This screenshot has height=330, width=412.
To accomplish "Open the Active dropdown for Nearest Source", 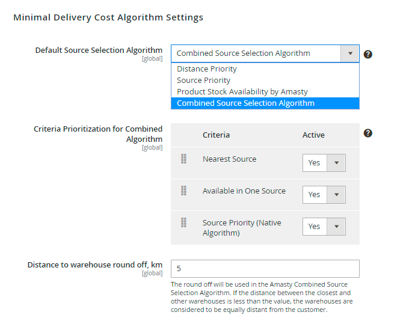I will pos(324,163).
